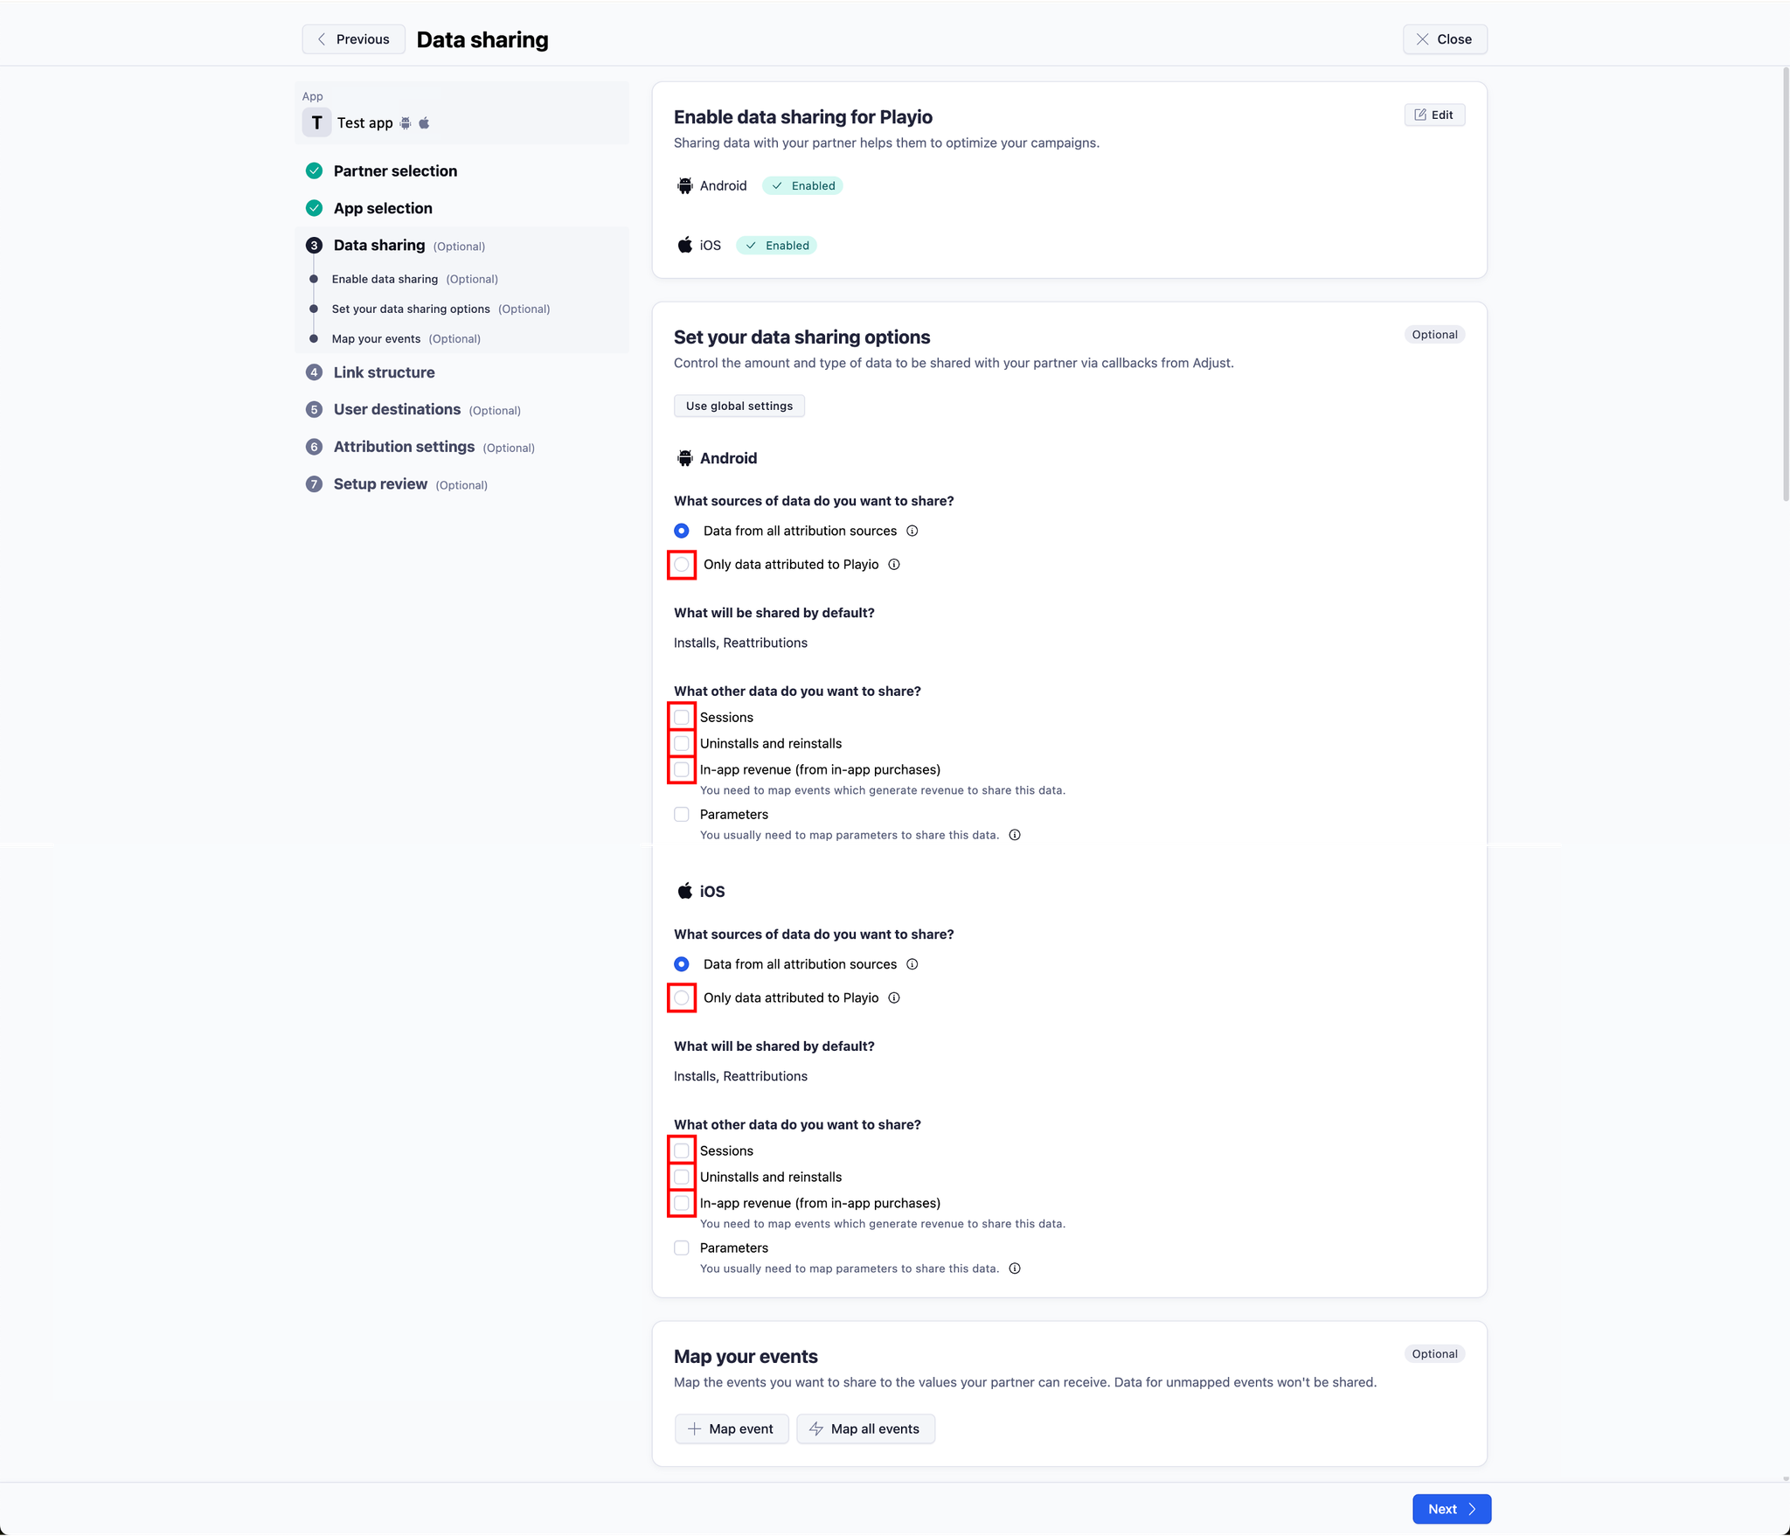Enable the iOS Sessions checkbox

pos(682,1151)
